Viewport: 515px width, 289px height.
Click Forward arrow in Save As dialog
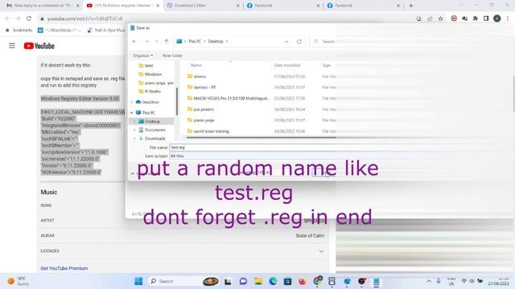coord(146,42)
